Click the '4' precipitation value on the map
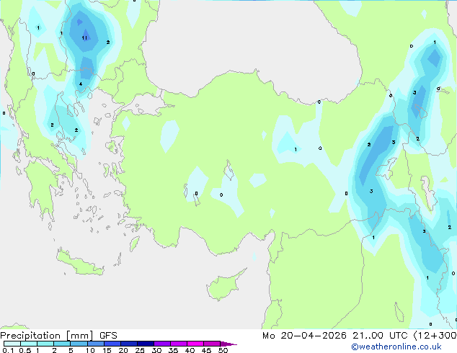 pos(81,84)
